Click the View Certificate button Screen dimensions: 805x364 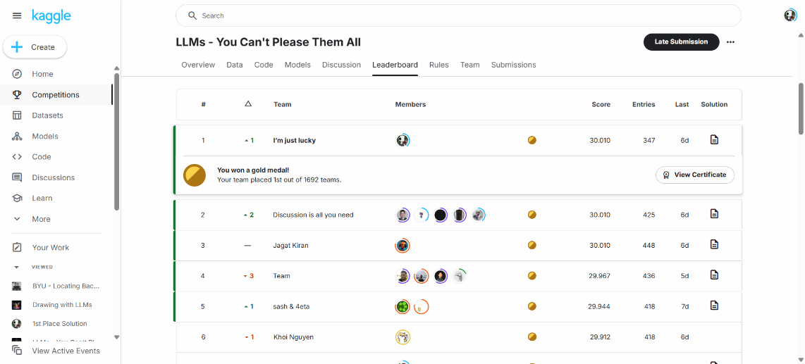tap(695, 175)
